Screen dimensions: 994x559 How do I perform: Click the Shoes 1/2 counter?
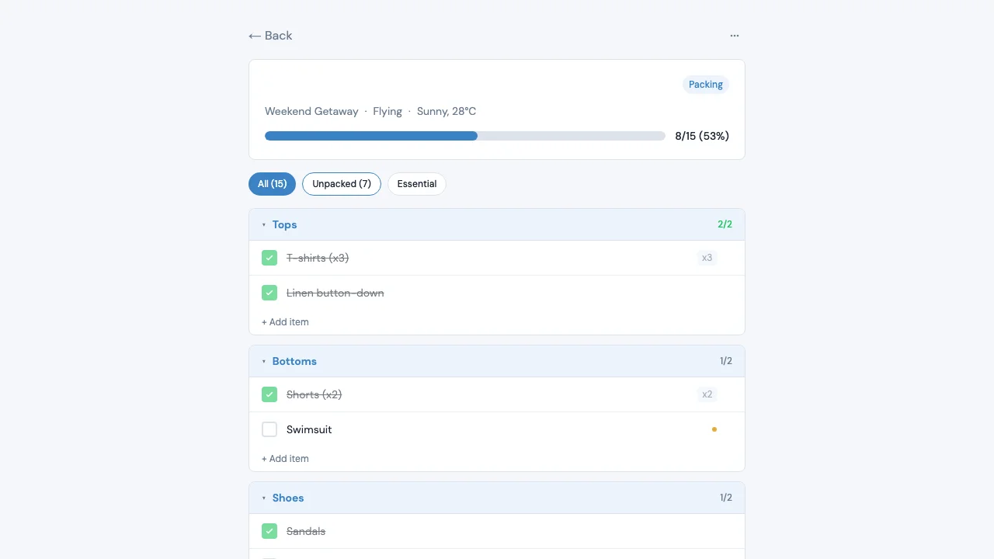[726, 498]
